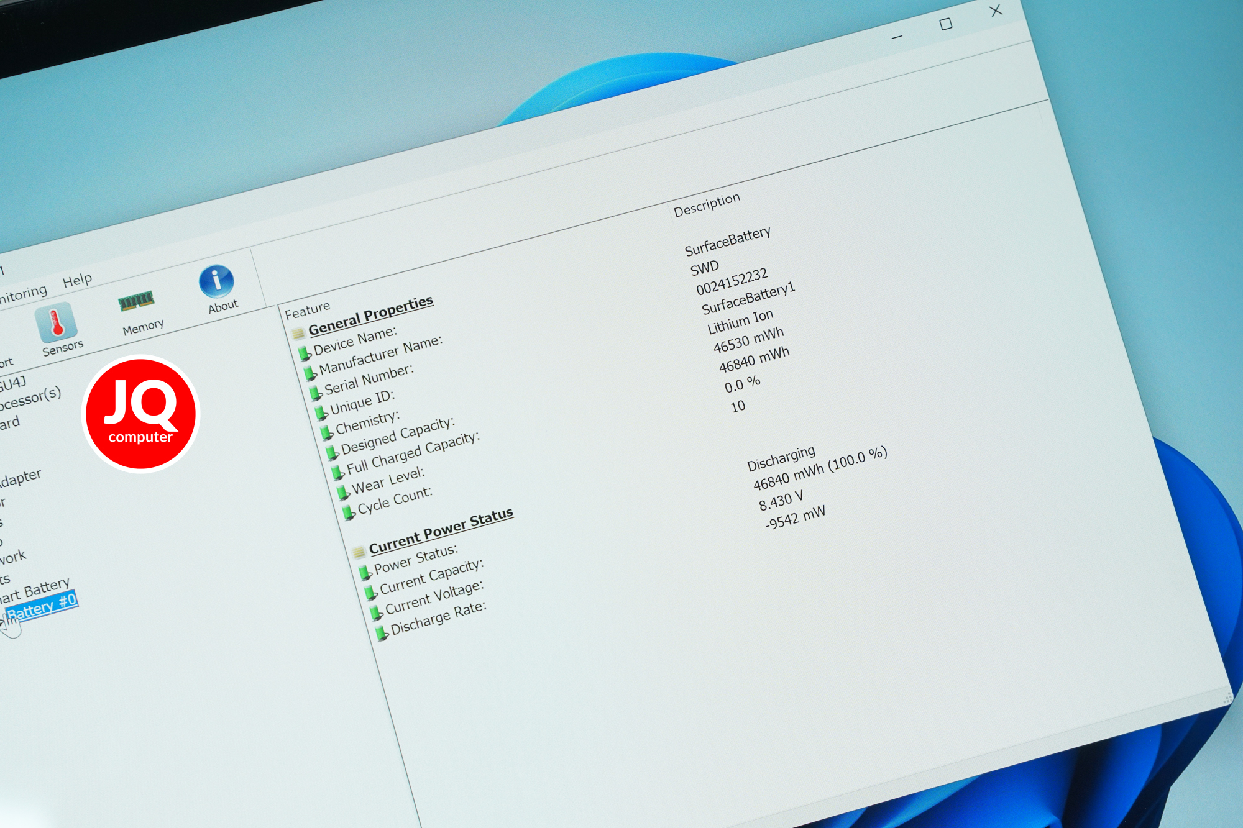Select the Chemistry row label
The height and width of the screenshot is (828, 1243).
tap(367, 421)
